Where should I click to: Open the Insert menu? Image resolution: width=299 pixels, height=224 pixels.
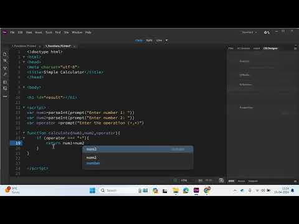pyautogui.click(x=39, y=32)
